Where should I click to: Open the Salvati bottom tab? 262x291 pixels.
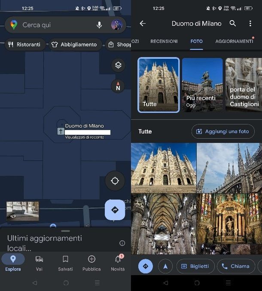click(65, 264)
